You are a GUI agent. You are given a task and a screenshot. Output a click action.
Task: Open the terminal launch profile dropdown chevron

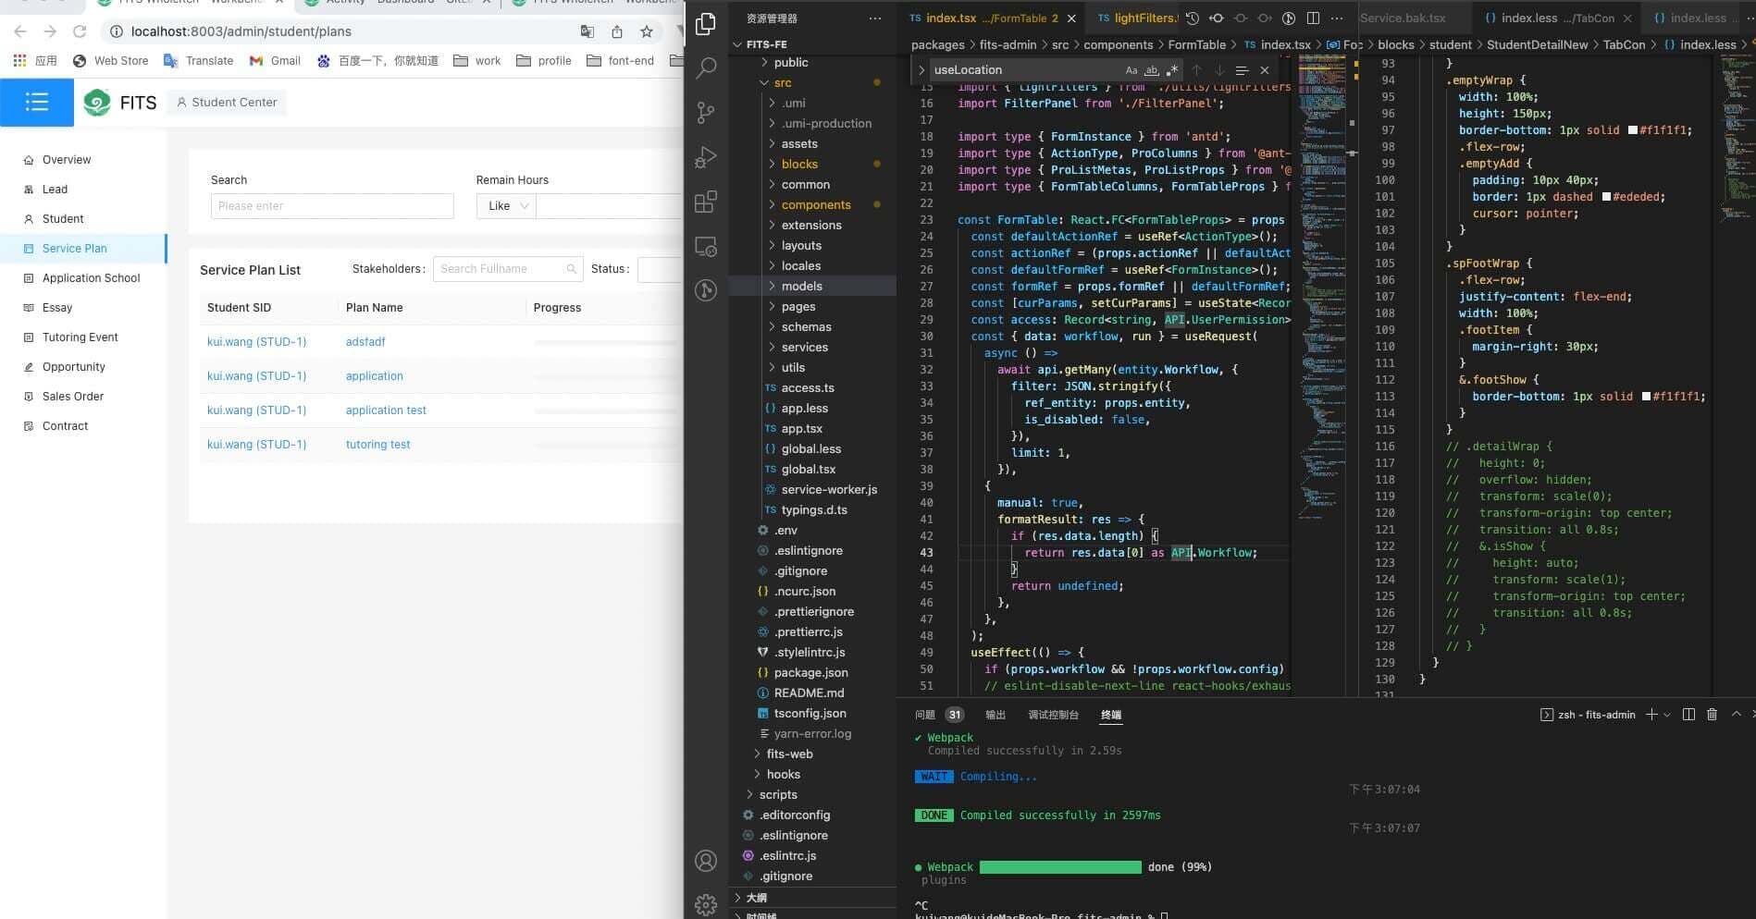point(1667,715)
